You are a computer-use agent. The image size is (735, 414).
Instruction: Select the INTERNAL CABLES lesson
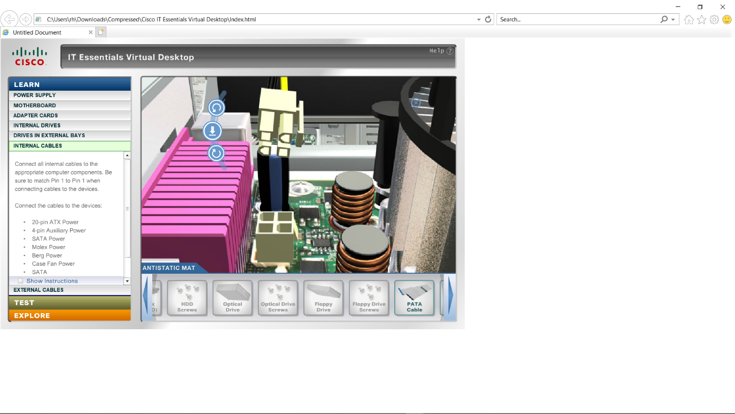pyautogui.click(x=69, y=146)
